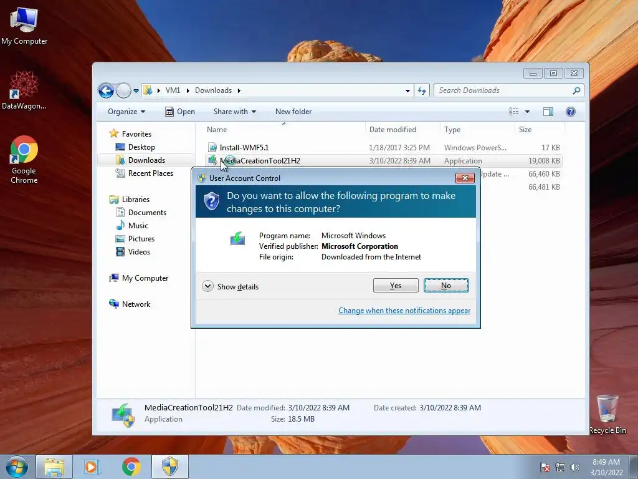This screenshot has width=638, height=479.
Task: Click the volume speaker tray icon
Action: [575, 467]
